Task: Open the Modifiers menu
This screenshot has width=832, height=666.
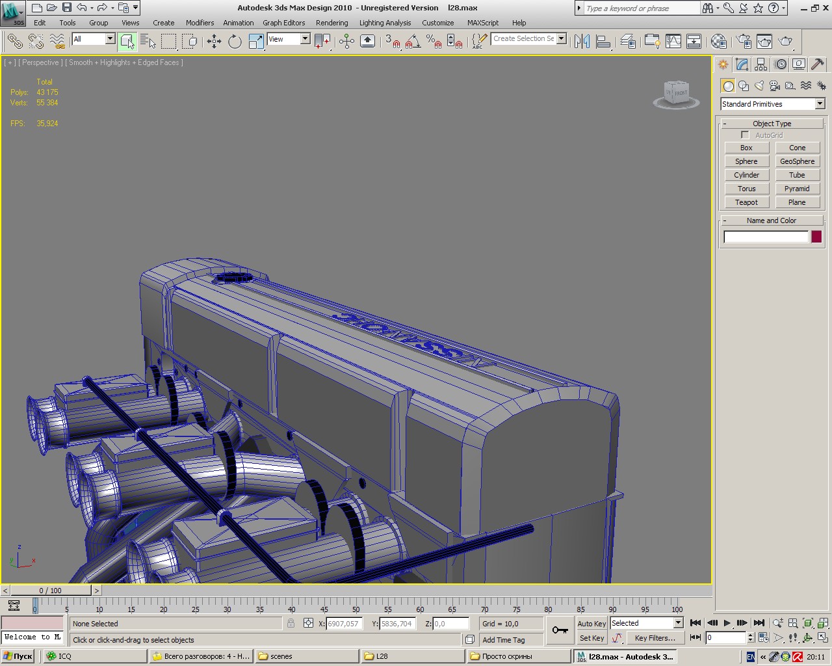Action: click(x=200, y=23)
